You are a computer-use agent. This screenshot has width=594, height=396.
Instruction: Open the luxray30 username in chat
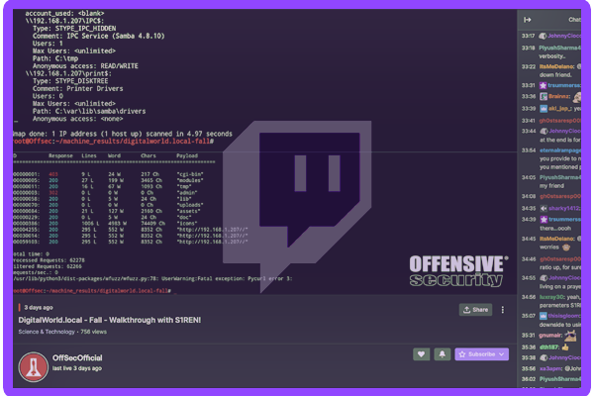pyautogui.click(x=552, y=297)
